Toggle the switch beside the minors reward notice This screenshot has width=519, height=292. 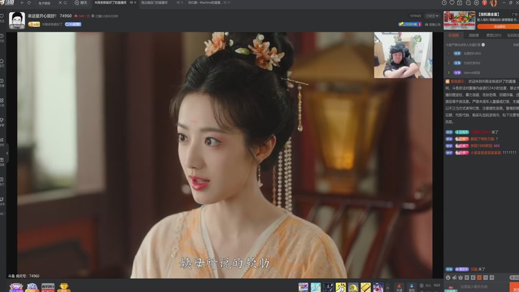[483, 45]
